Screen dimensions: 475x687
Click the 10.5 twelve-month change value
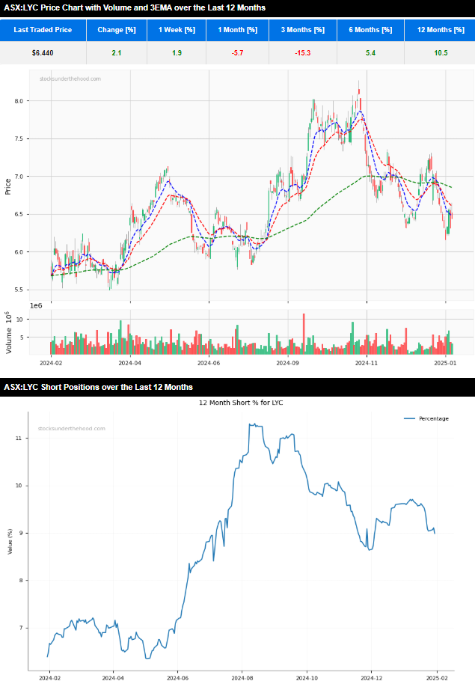[441, 53]
